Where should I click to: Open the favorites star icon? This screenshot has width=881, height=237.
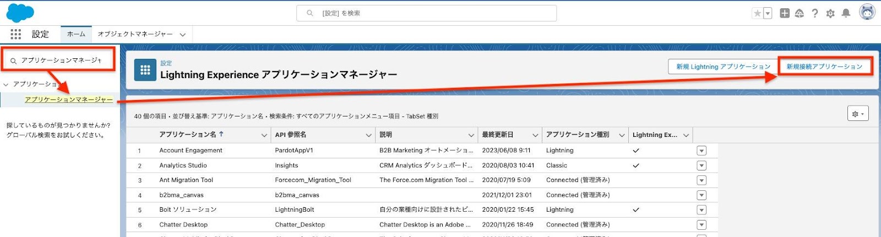click(x=758, y=13)
